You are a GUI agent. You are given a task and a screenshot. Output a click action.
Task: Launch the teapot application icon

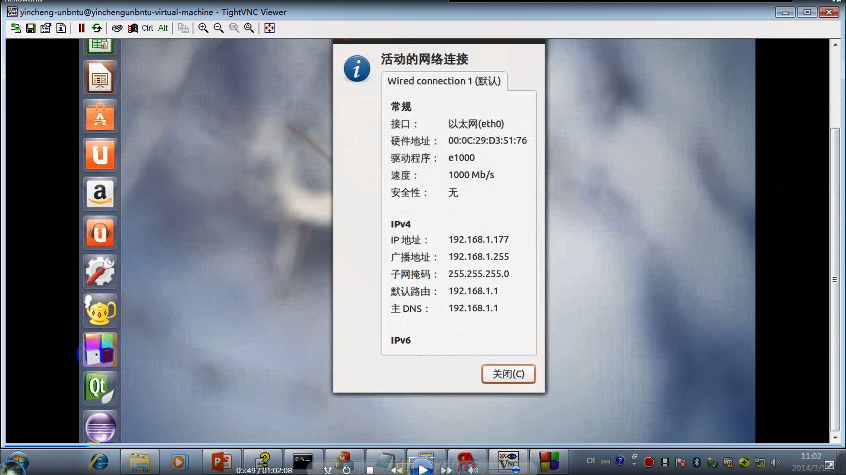coord(100,310)
